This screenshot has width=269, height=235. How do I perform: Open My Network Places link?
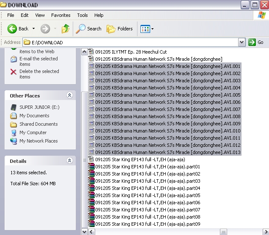pyautogui.click(x=38, y=141)
